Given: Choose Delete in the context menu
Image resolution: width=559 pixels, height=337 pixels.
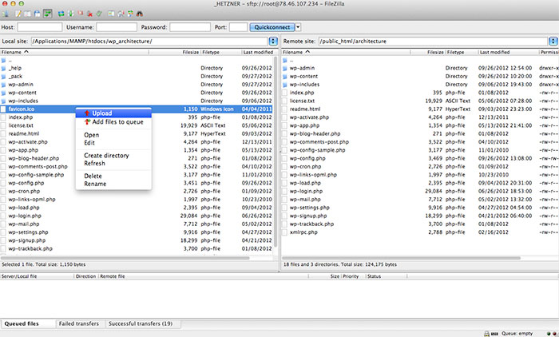Looking at the screenshot, I should (x=93, y=176).
